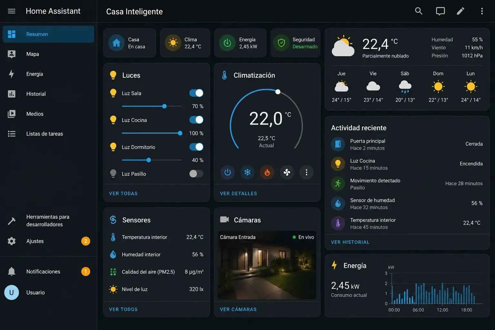This screenshot has width=495, height=330.
Task: Open Temperatura interior sensor row
Action: click(x=157, y=237)
